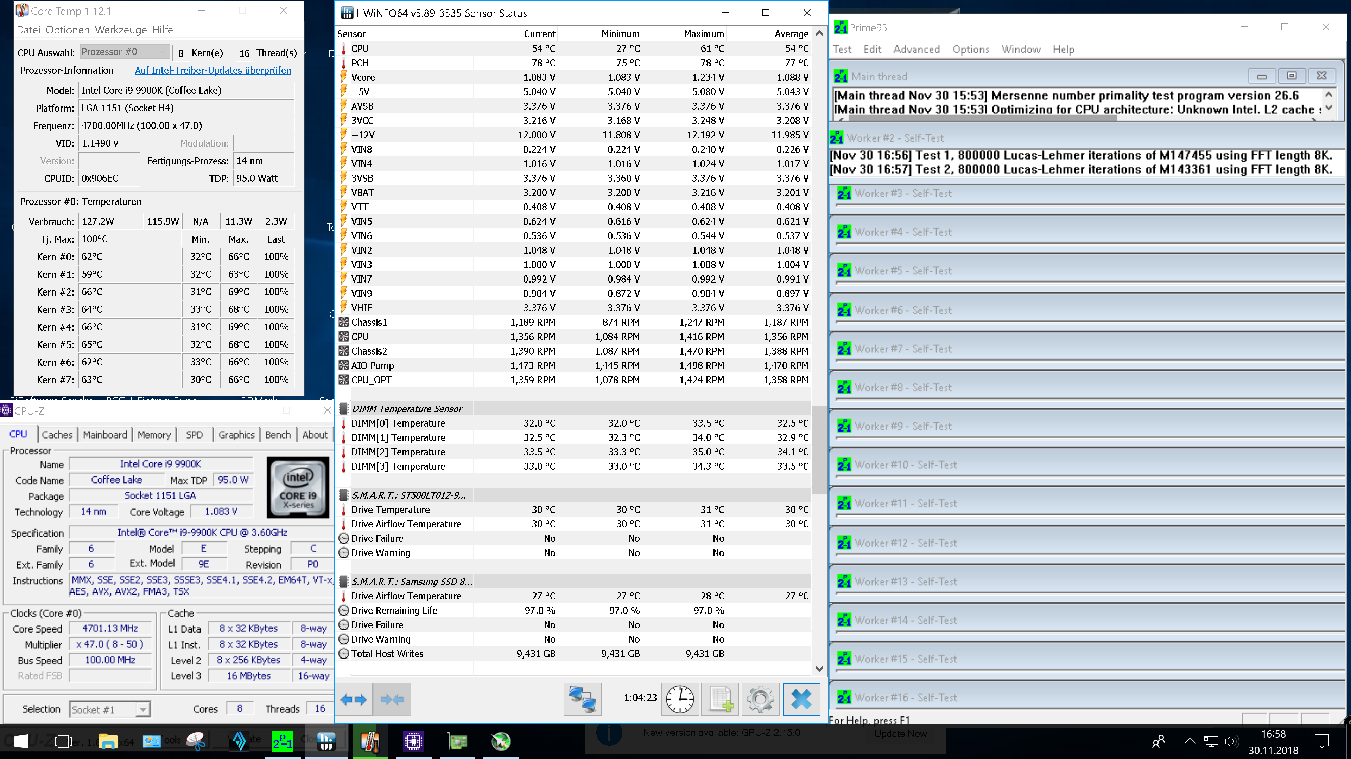
Task: Open the network icon in system tray
Action: point(1211,741)
